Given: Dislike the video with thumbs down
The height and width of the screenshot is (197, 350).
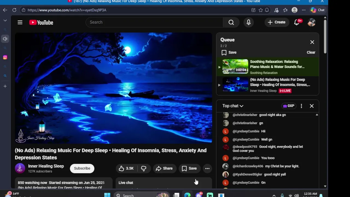Looking at the screenshot, I should 144,168.
